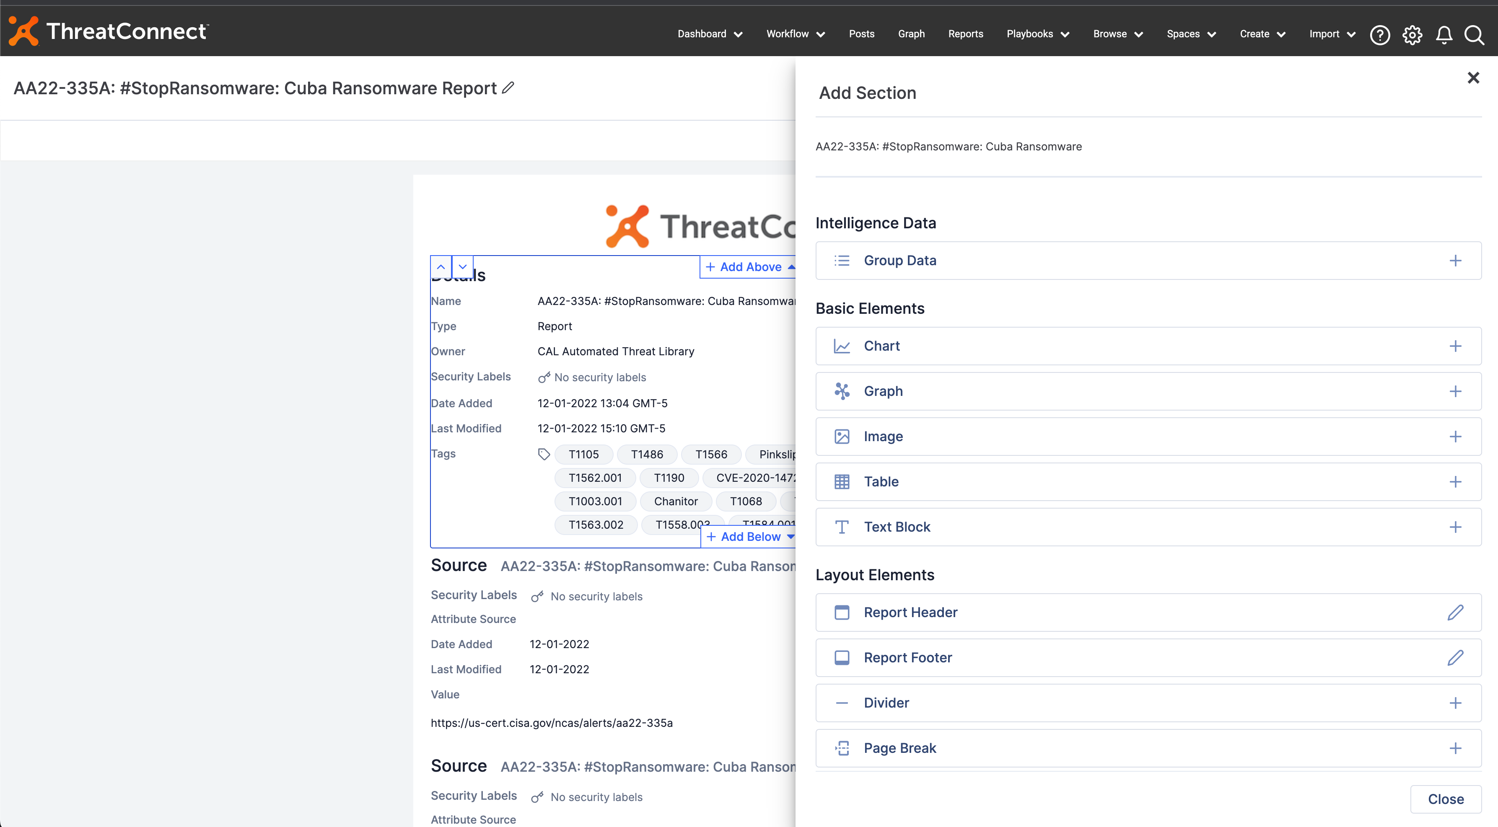
Task: Click the Page Break icon
Action: [x=842, y=749]
